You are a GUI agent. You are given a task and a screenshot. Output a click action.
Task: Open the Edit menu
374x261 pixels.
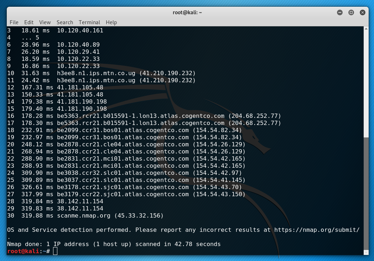pyautogui.click(x=28, y=22)
